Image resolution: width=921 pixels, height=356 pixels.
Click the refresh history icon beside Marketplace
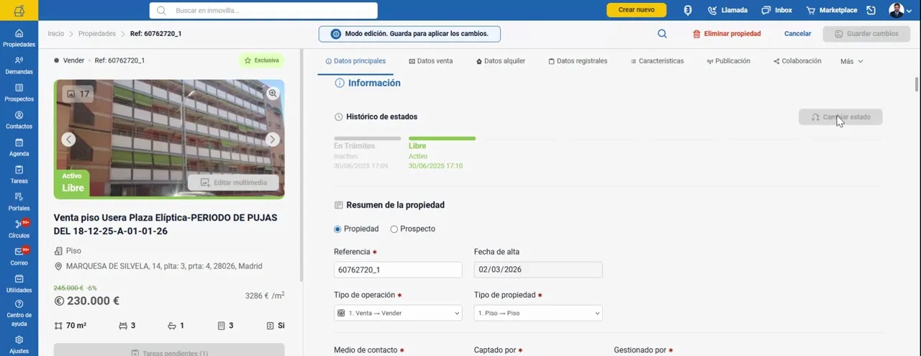pyautogui.click(x=871, y=10)
